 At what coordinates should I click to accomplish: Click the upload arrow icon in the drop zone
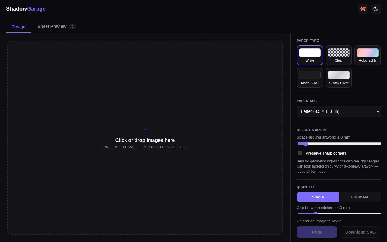(x=145, y=131)
